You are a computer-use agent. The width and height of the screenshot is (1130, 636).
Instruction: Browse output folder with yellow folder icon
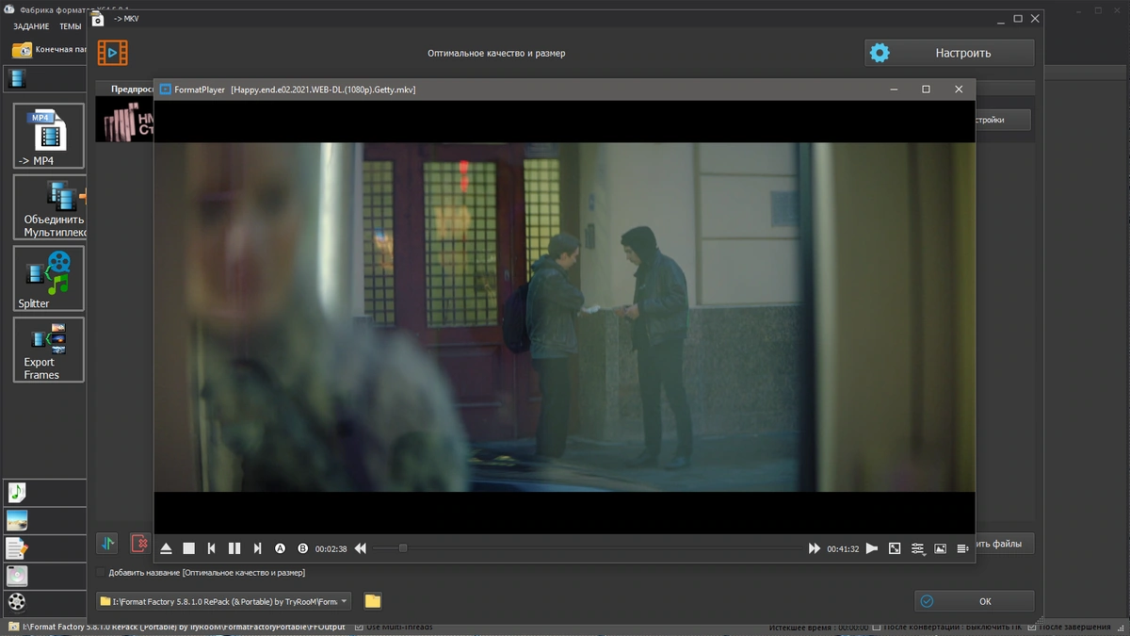(x=373, y=601)
